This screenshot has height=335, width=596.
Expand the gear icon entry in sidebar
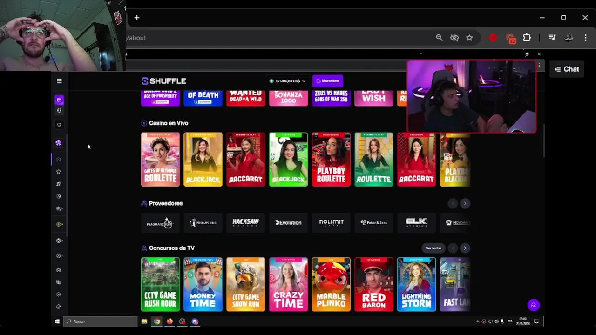tap(59, 255)
